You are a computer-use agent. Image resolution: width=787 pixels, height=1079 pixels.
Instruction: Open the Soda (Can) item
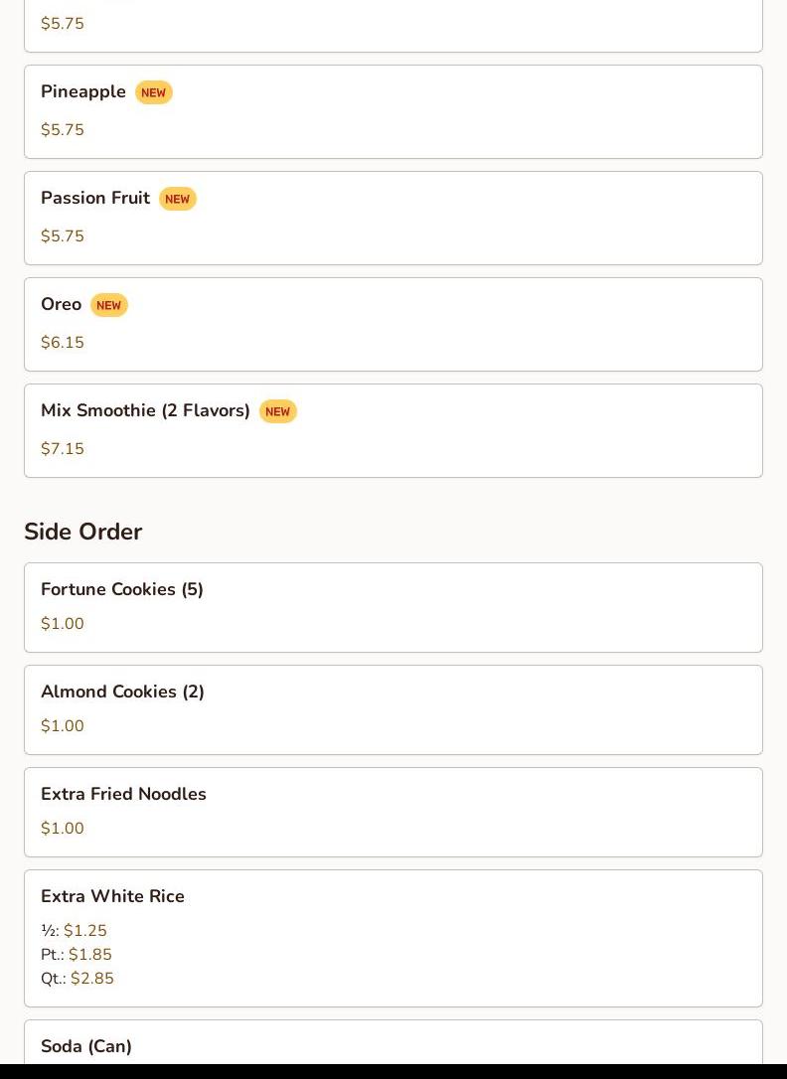[x=86, y=1046]
